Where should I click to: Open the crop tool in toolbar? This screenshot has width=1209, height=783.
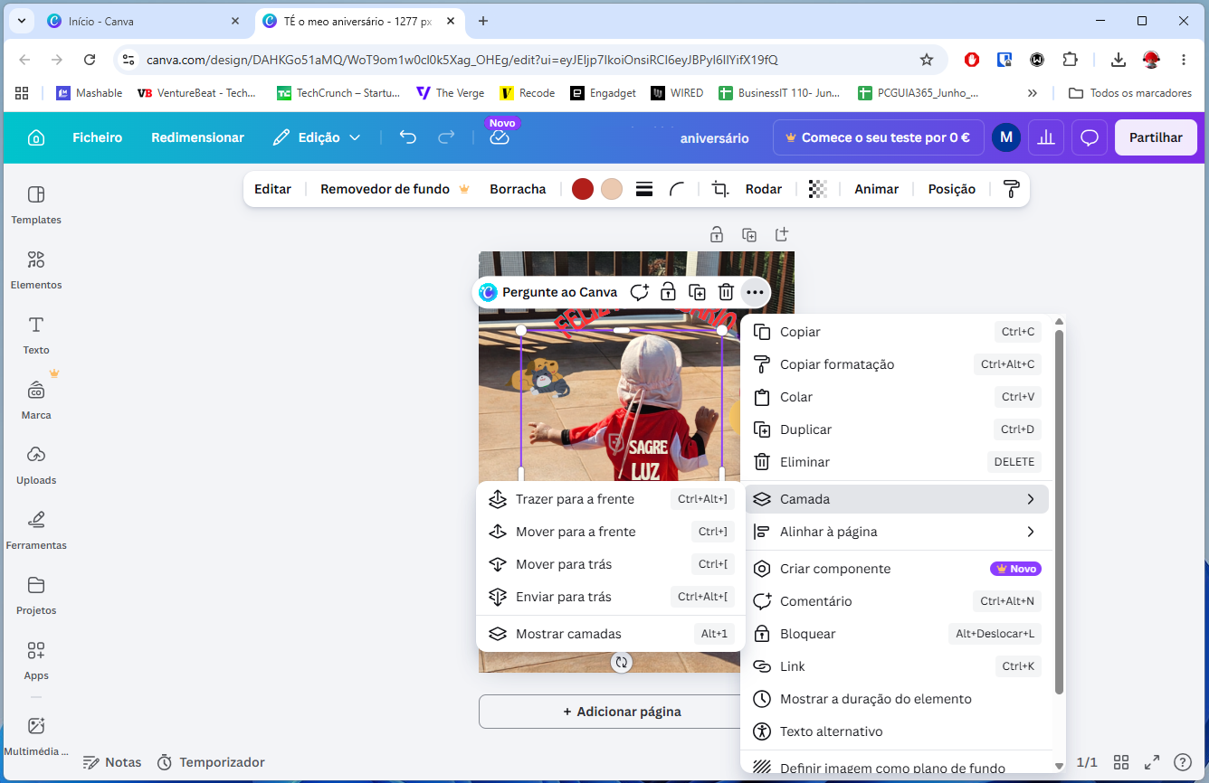pos(720,189)
